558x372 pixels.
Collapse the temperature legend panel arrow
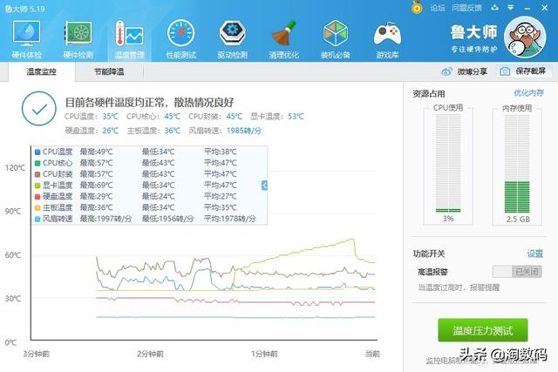[x=264, y=185]
